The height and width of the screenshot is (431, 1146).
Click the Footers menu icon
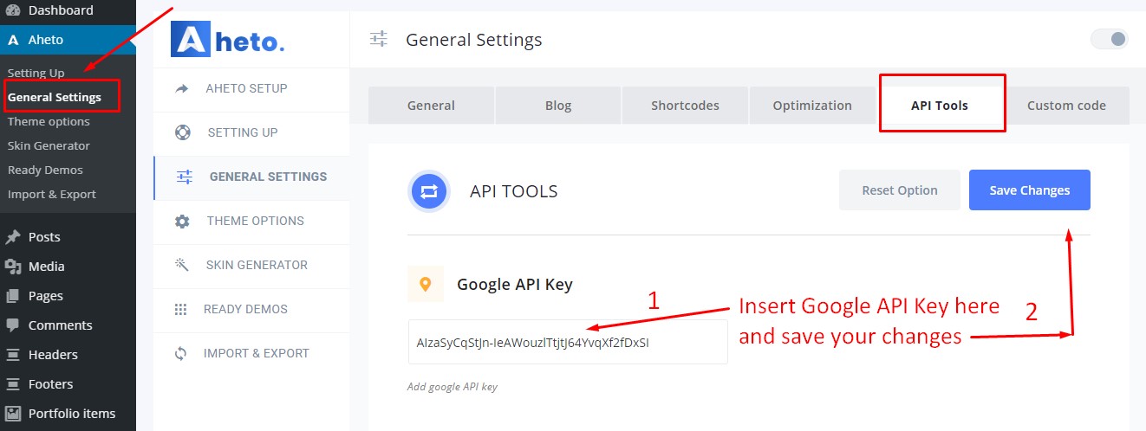pos(13,384)
